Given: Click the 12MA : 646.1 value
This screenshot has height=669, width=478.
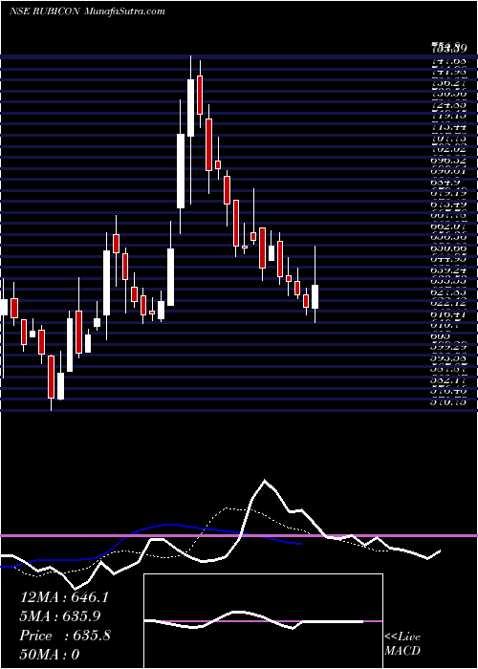Looking at the screenshot, I should [64, 597].
